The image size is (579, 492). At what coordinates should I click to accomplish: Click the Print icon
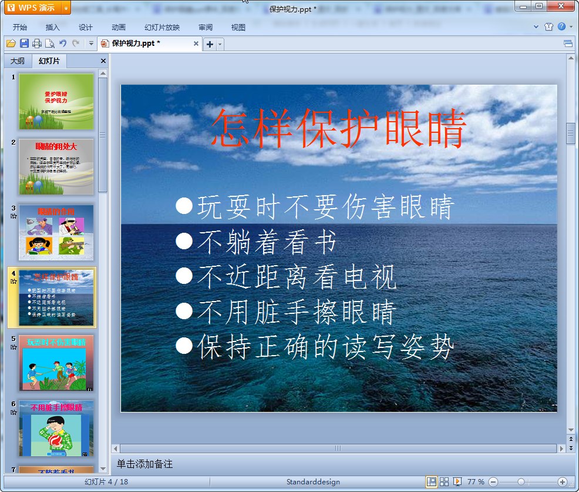click(37, 43)
